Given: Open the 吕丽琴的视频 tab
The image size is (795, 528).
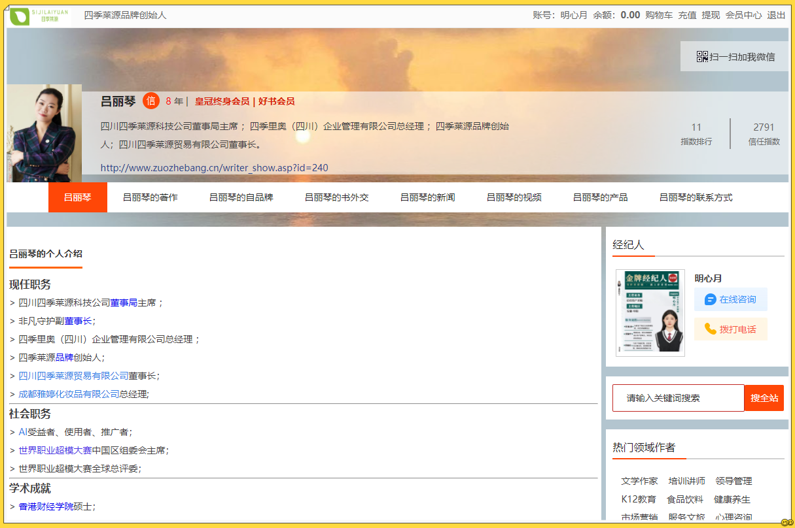Looking at the screenshot, I should coord(514,197).
